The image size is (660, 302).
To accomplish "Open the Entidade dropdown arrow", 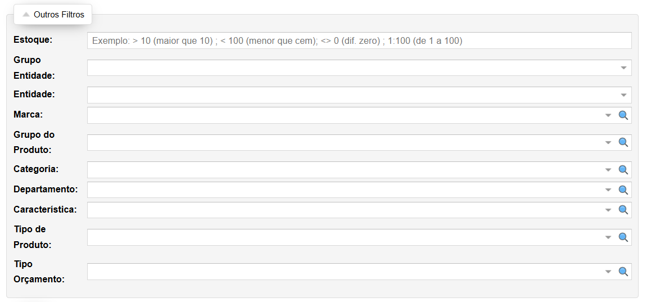I will 623,95.
